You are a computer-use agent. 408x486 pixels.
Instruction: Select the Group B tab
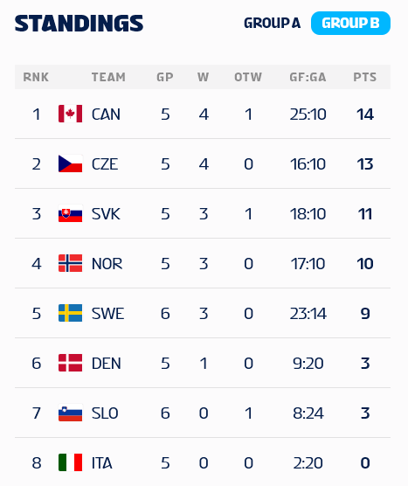[x=350, y=24]
